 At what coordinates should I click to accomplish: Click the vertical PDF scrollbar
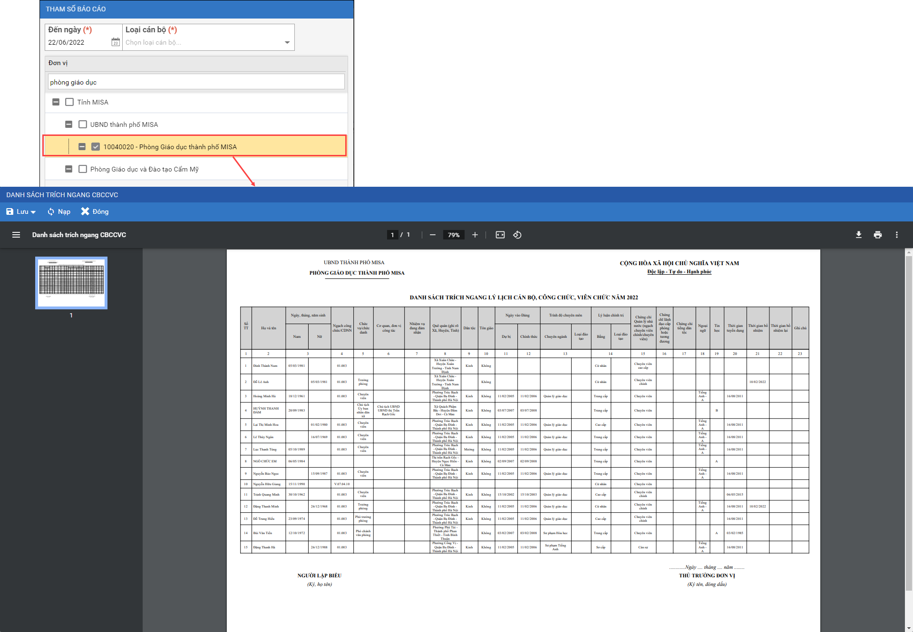coord(908,423)
